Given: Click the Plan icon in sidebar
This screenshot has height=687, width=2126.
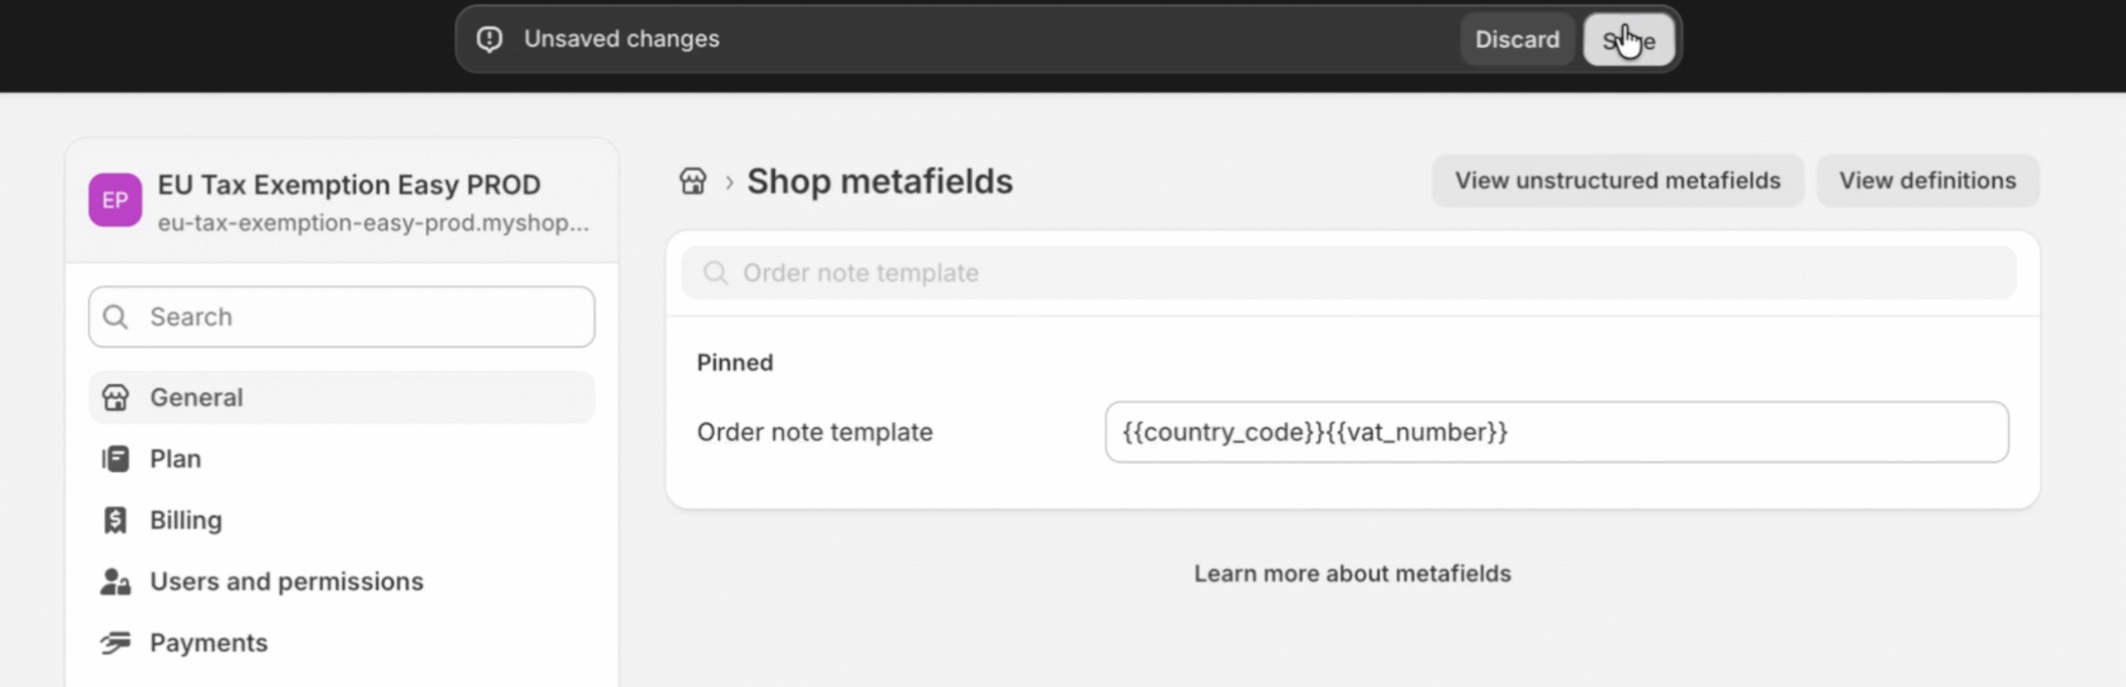Looking at the screenshot, I should pyautogui.click(x=115, y=459).
